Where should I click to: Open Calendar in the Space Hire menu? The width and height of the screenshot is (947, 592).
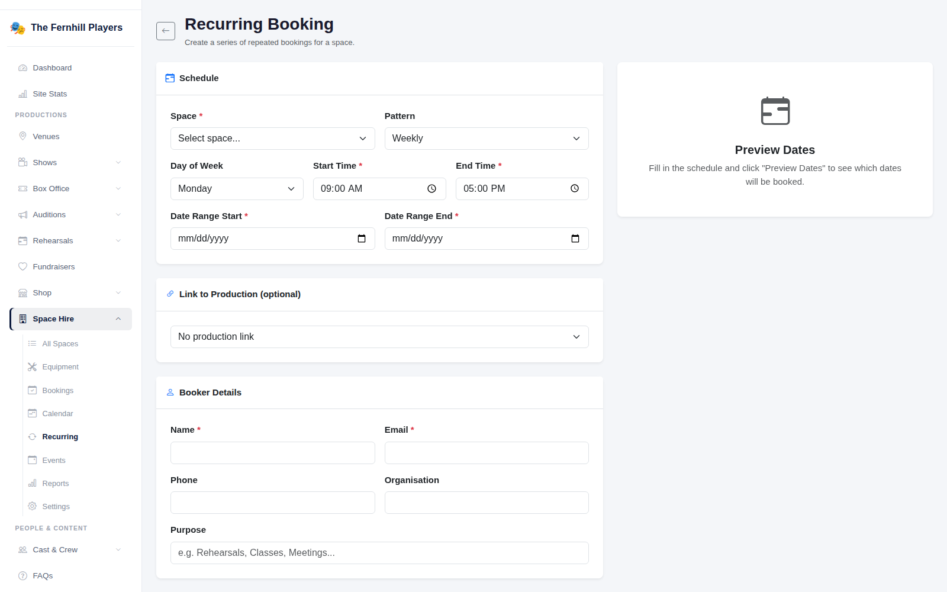[58, 414]
